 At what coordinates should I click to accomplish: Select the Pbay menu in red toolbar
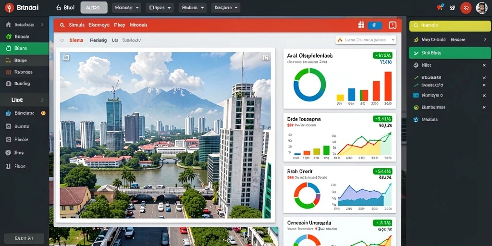(x=119, y=25)
